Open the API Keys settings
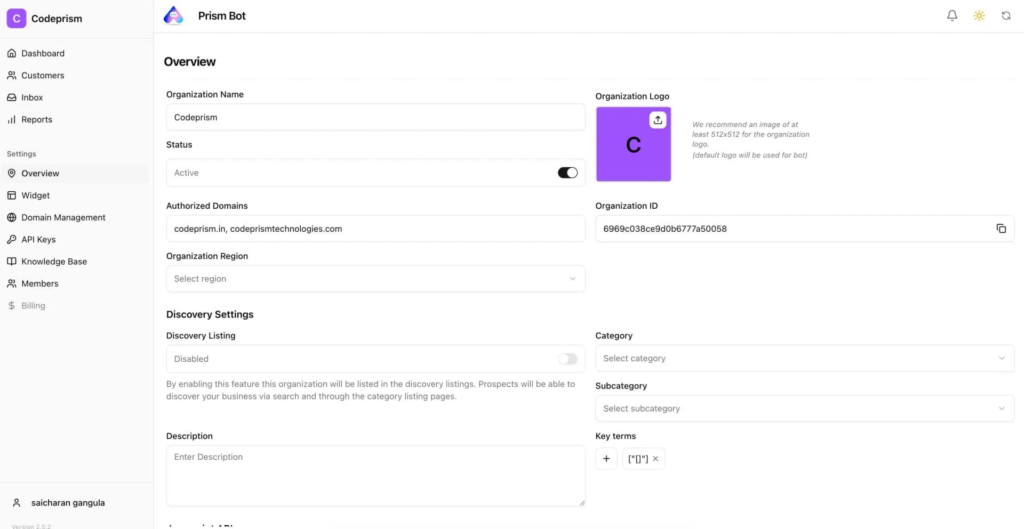 pos(38,239)
